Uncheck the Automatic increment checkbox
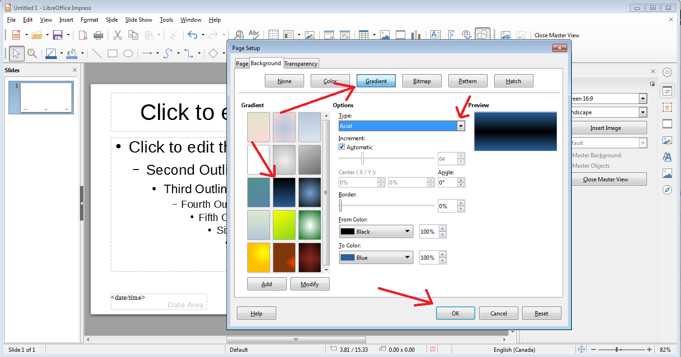This screenshot has width=681, height=357. (342, 147)
